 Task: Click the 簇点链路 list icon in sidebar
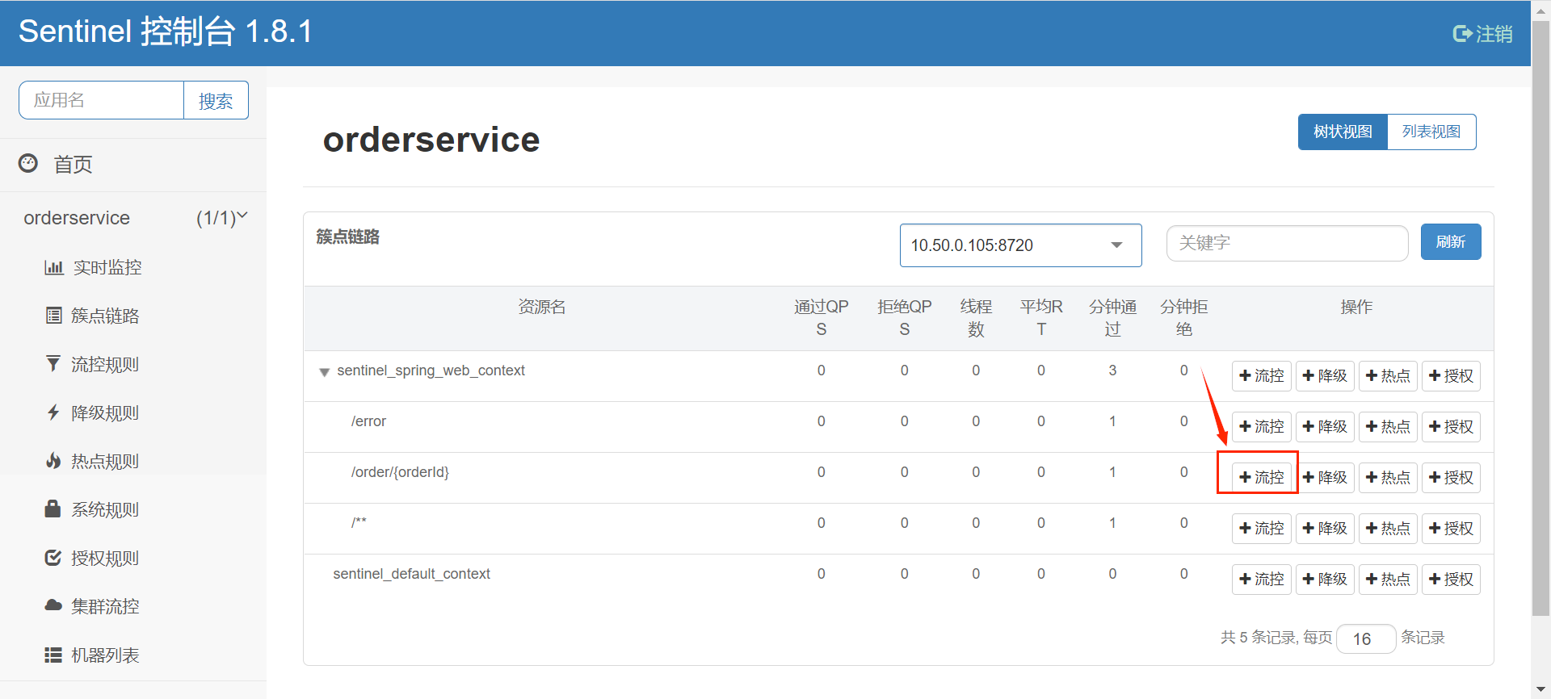click(53, 316)
